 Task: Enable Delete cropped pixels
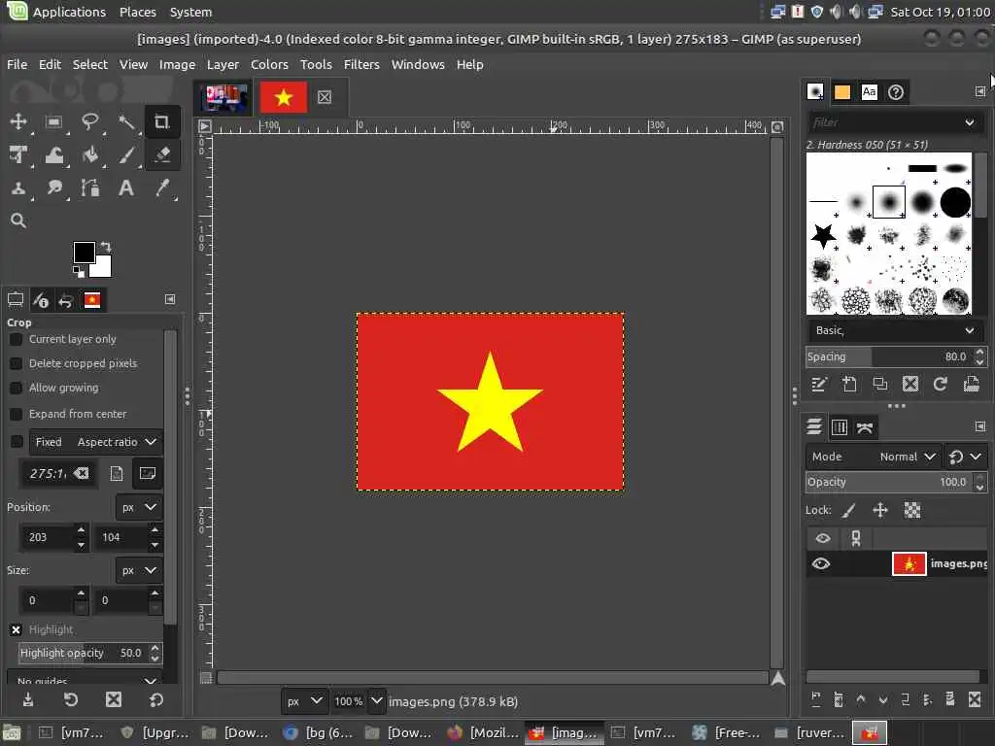[x=17, y=363]
